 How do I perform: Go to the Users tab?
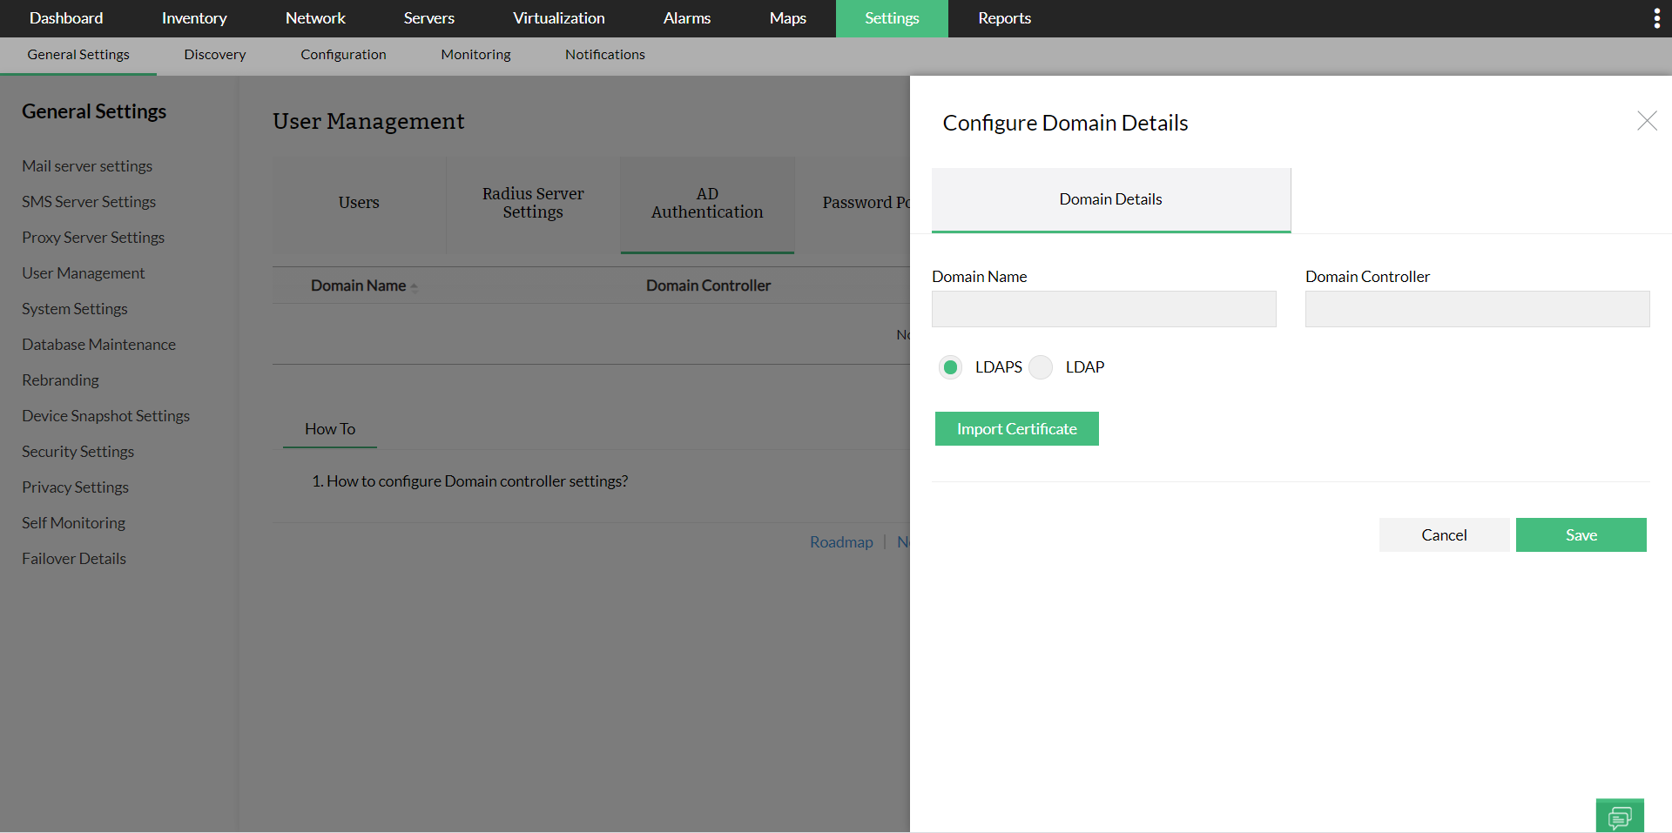point(359,203)
